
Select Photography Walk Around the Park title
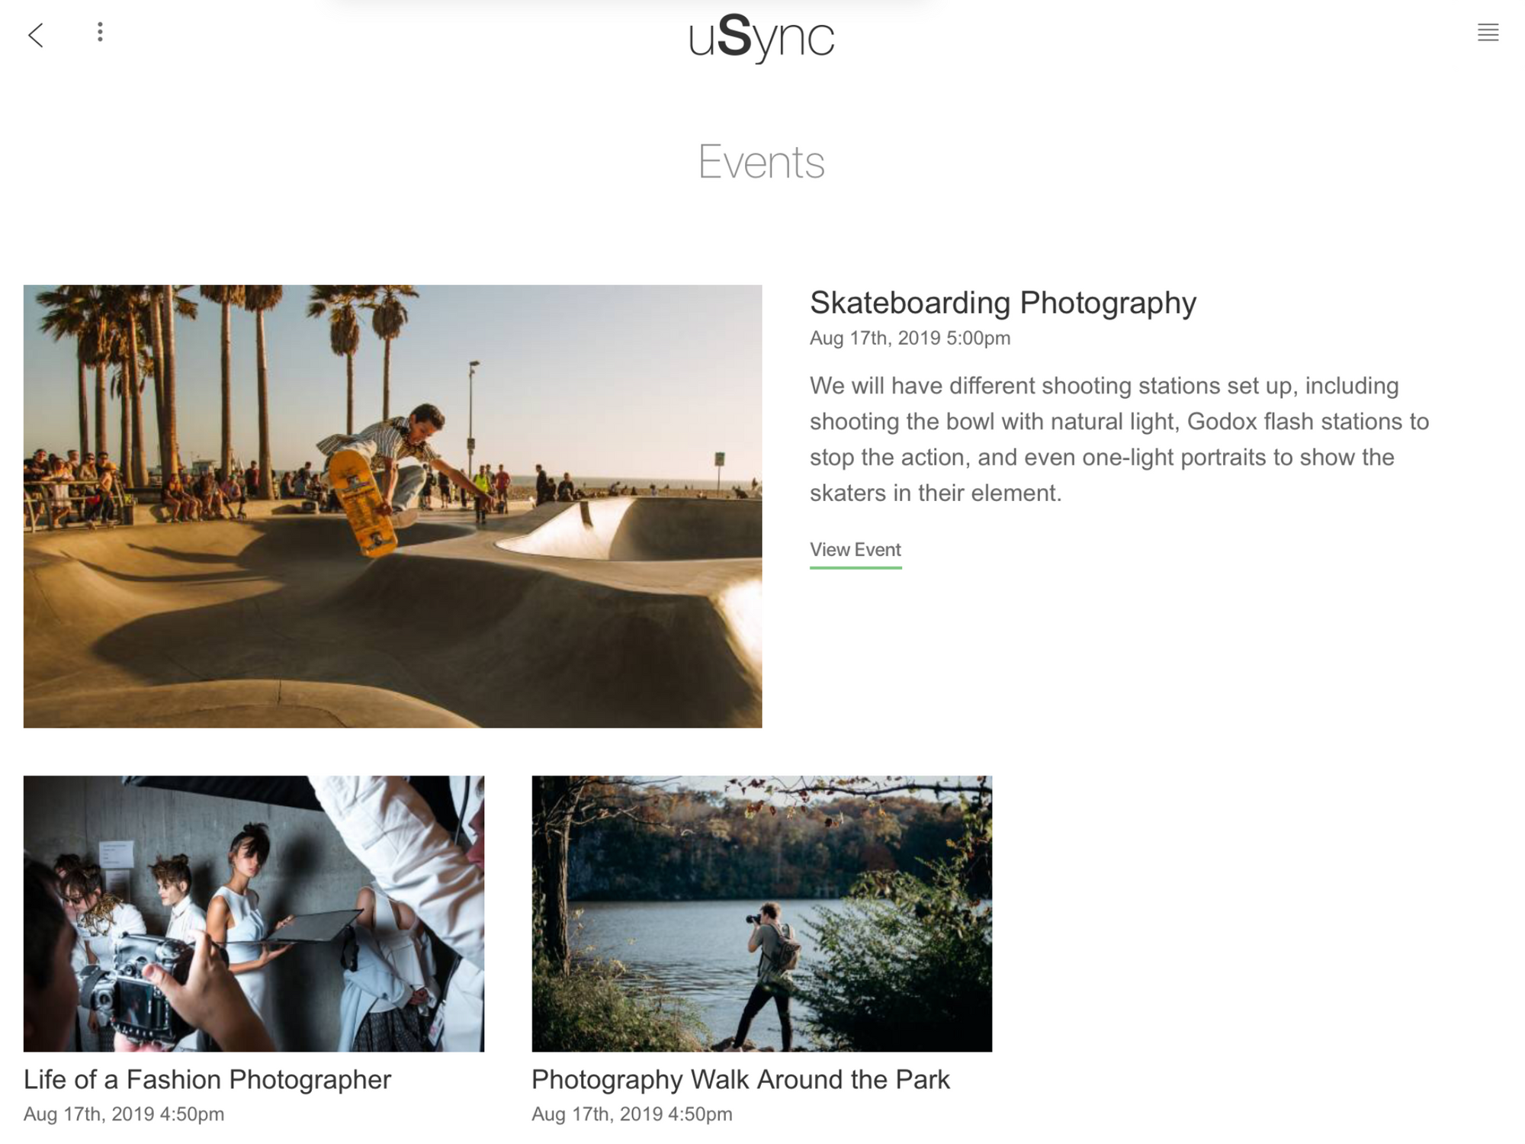740,1079
